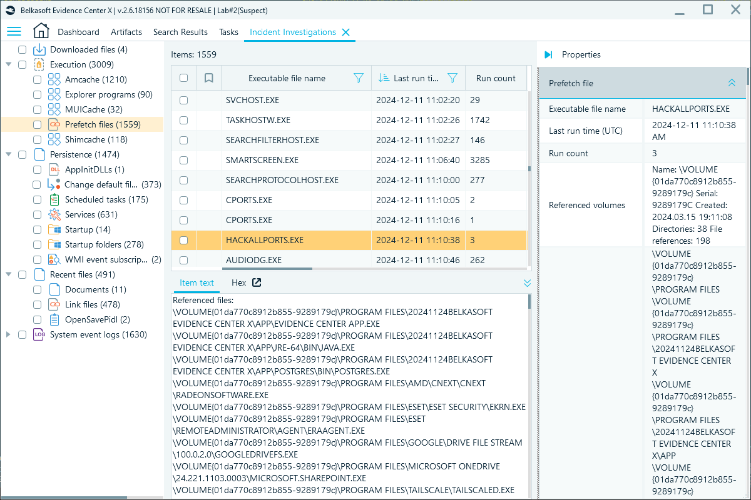Click the Downloaded files icon

coord(39,49)
